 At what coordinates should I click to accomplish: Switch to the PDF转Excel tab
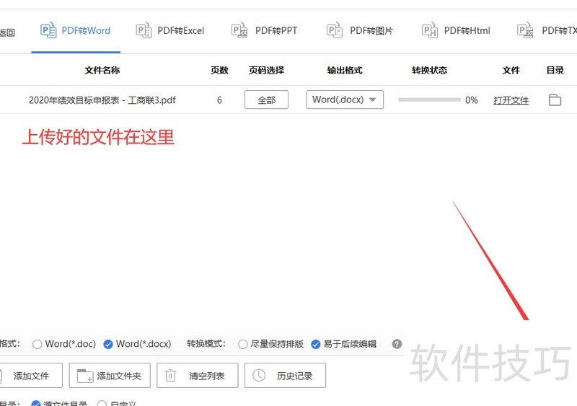tap(170, 30)
